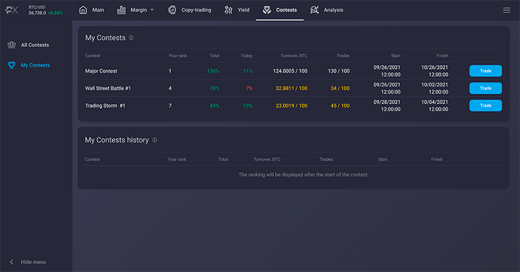Open the Analysis tab label
The image size is (520, 272).
(x=333, y=10)
